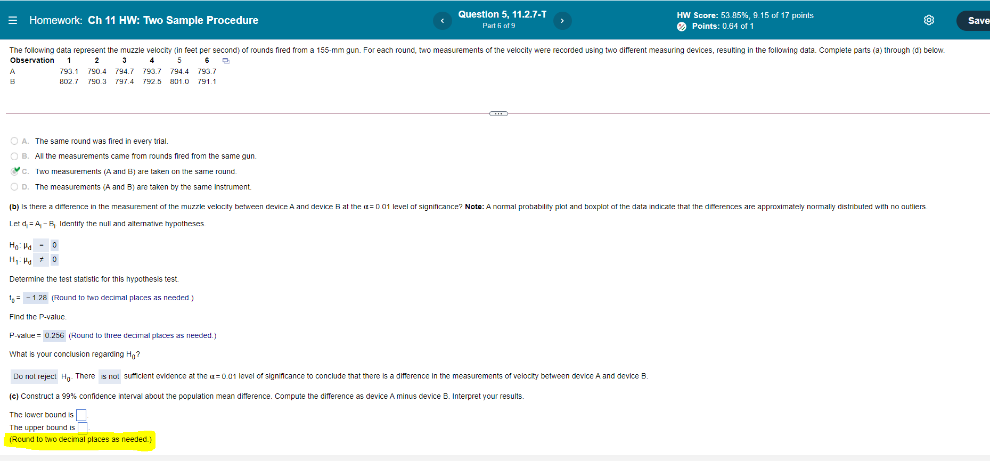The width and height of the screenshot is (990, 461).
Task: Click the Homework Ch 11 HW title
Action: coord(144,20)
